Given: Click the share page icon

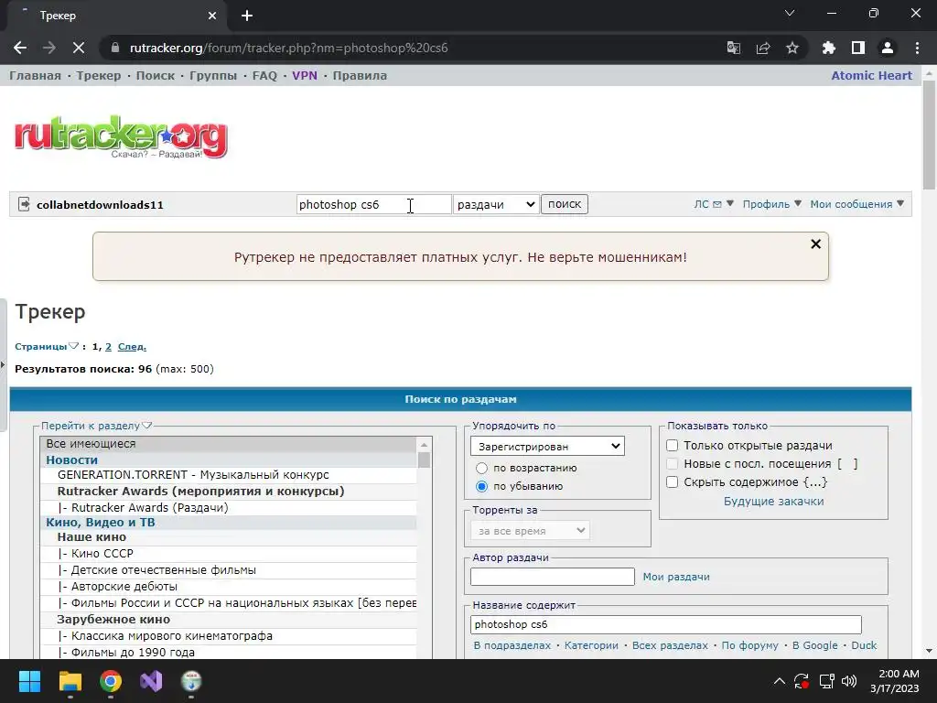Looking at the screenshot, I should point(763,48).
